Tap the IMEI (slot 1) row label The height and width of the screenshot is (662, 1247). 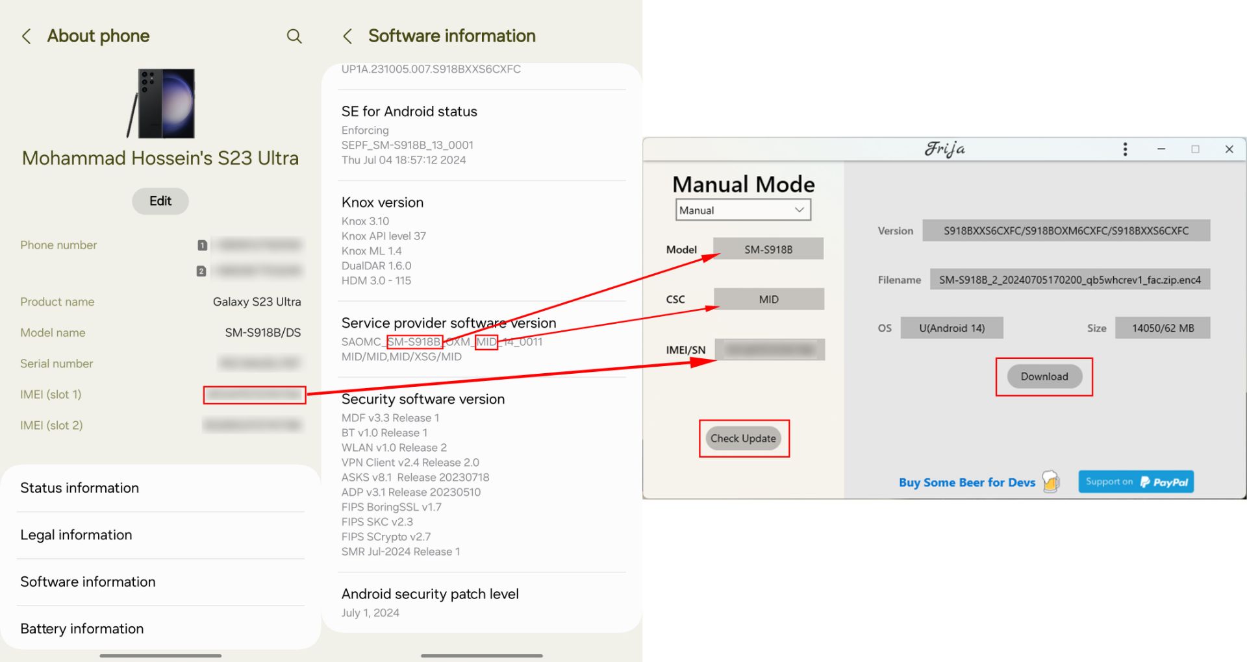point(51,394)
